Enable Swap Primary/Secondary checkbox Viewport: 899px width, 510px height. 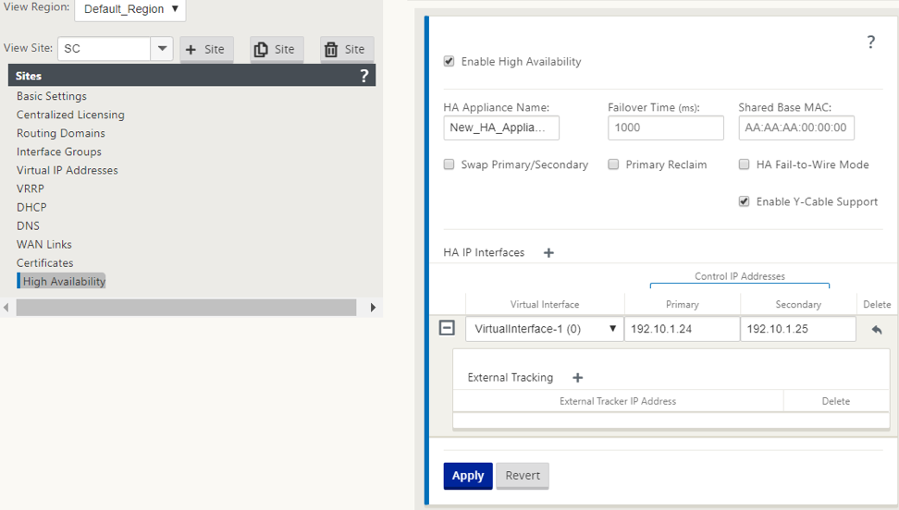[x=449, y=164]
